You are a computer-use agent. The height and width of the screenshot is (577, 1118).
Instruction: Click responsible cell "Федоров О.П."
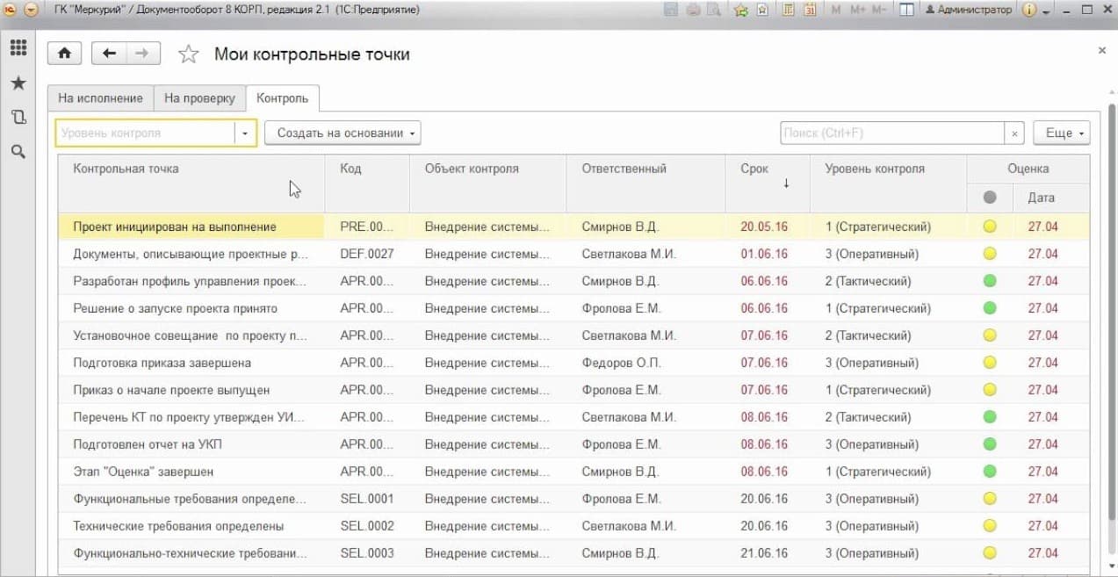(x=646, y=363)
